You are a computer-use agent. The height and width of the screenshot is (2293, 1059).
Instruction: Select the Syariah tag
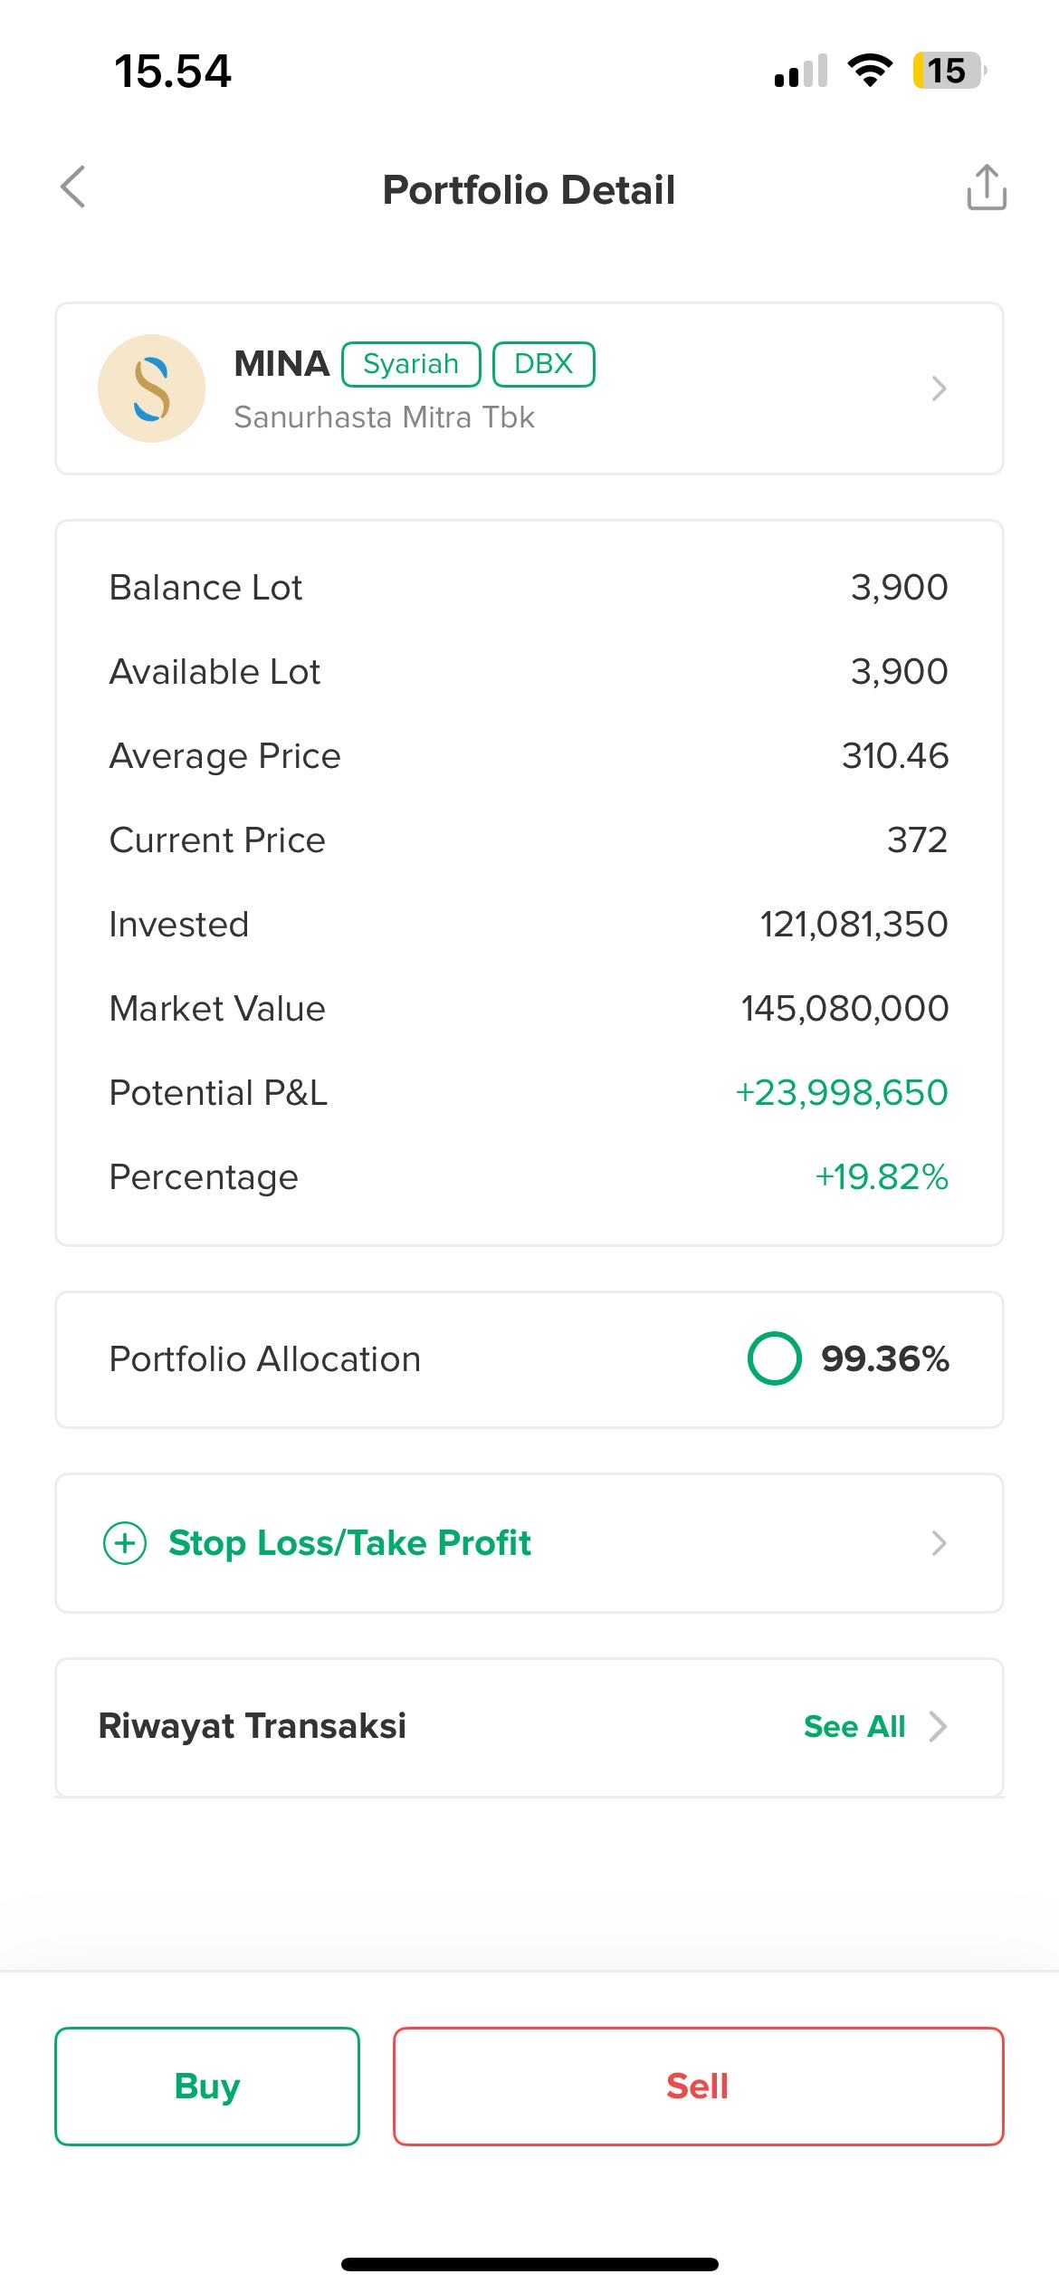(x=411, y=364)
